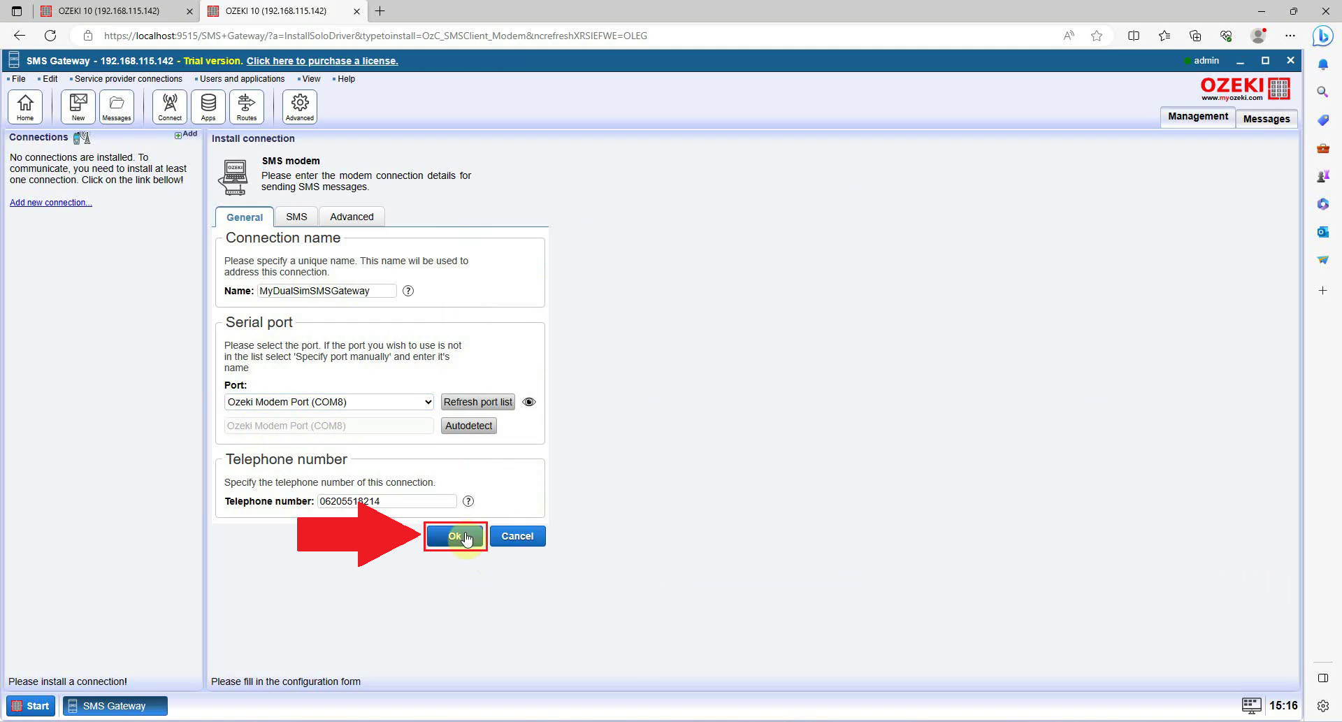1342x722 pixels.
Task: Open browser Collections icon
Action: pyautogui.click(x=1195, y=36)
